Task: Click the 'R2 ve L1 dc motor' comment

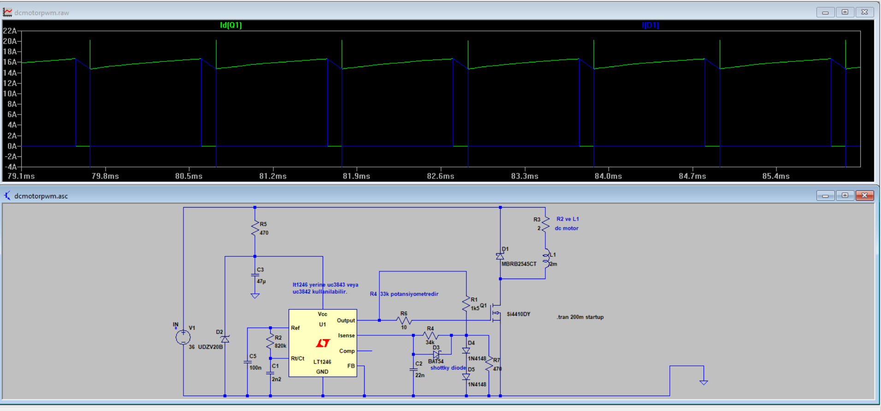Action: 567,224
